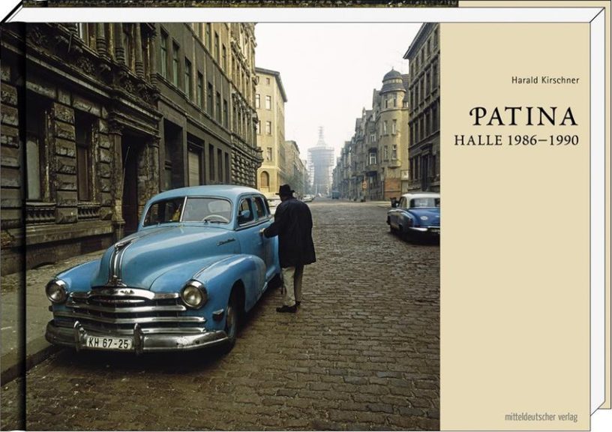This screenshot has height=432, width=612.
Task: Select the HALLE 1986–1990 subtitle text
Action: 516,140
